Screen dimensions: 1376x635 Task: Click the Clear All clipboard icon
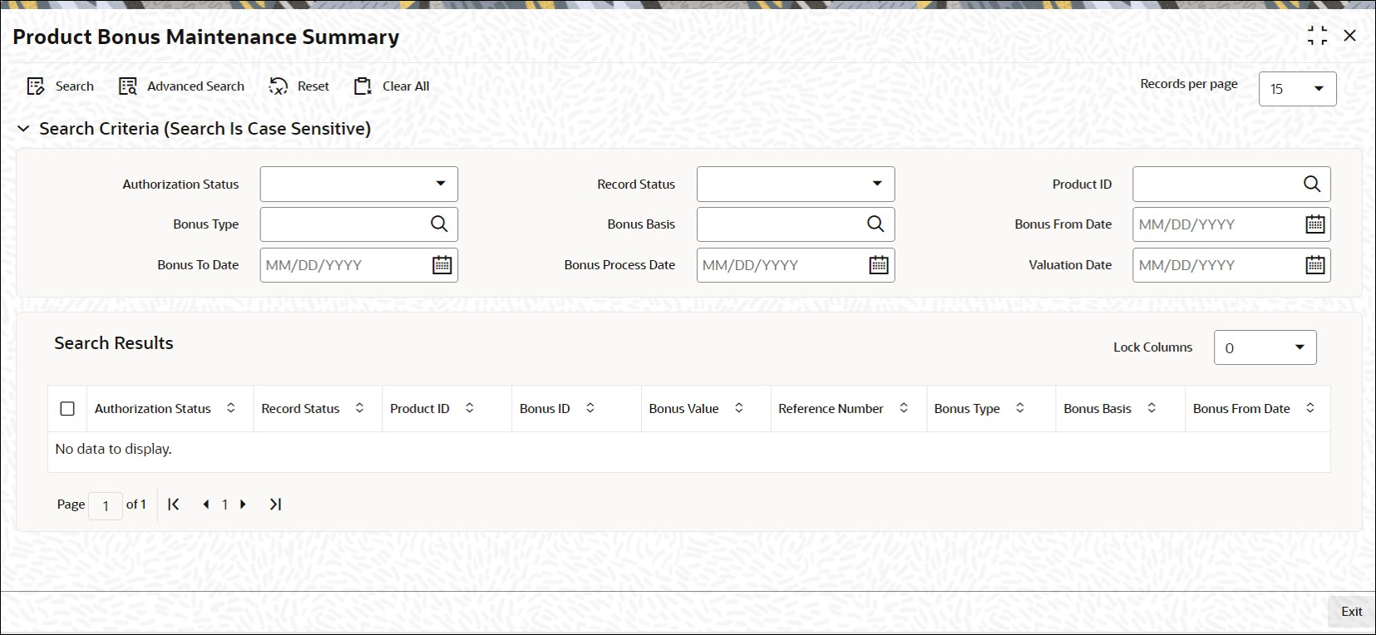(x=362, y=86)
